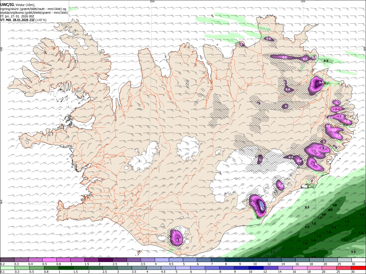The width and height of the screenshot is (366, 274).
Task: Click the '2.2' value on the east fjords
Action: [336, 109]
